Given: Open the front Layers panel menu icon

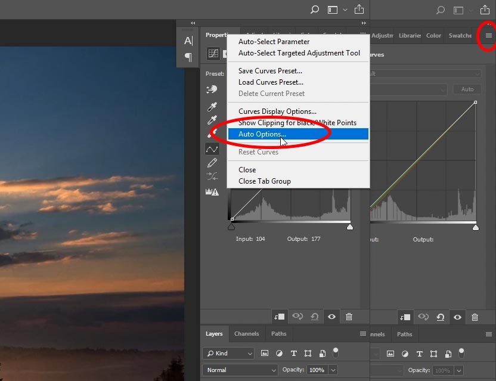Looking at the screenshot, I should [363, 333].
